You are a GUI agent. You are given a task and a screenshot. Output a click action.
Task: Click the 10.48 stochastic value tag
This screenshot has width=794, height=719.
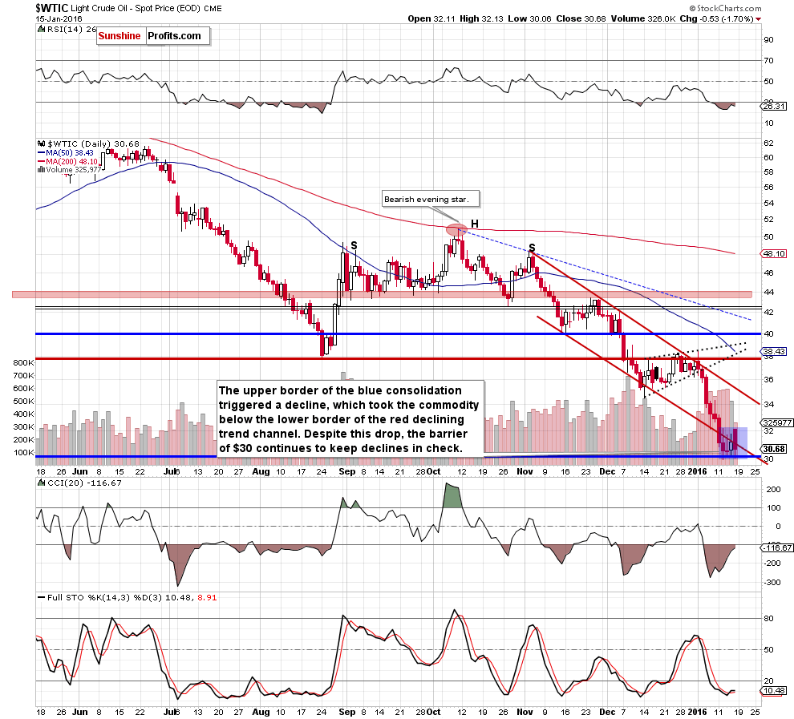[x=774, y=691]
